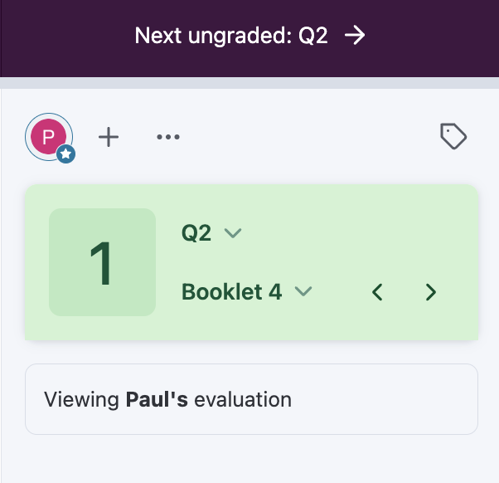The image size is (499, 483).
Task: Click the pink P user avatar
Action: [x=49, y=136]
